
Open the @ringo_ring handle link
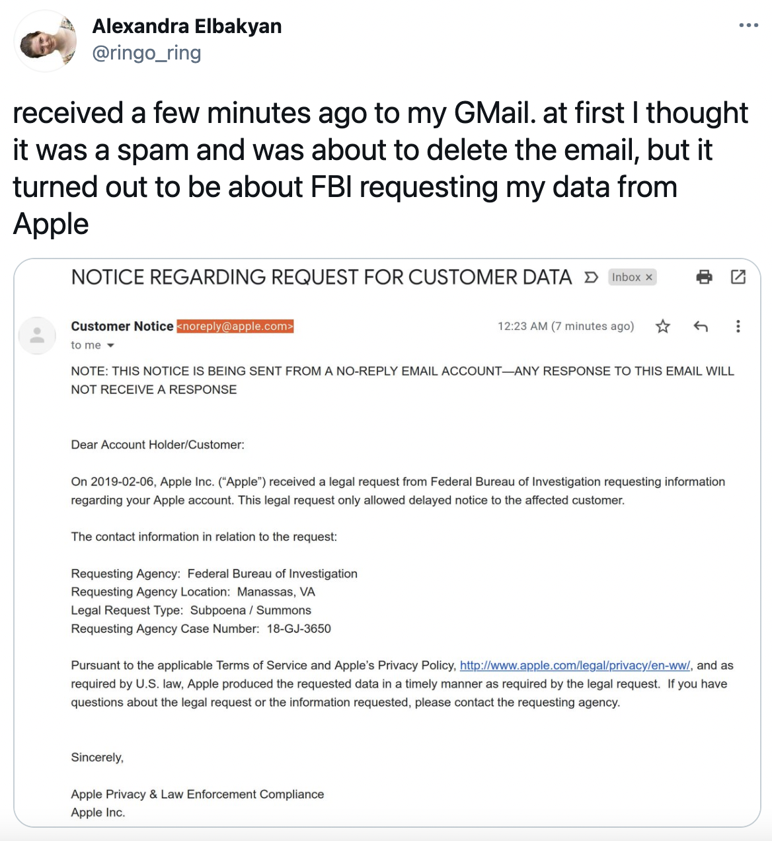coord(147,53)
